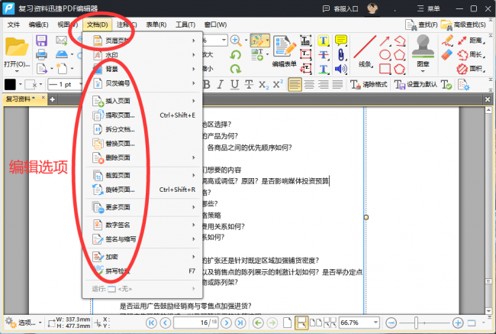Expand the 数字签名 submenu

(143, 225)
